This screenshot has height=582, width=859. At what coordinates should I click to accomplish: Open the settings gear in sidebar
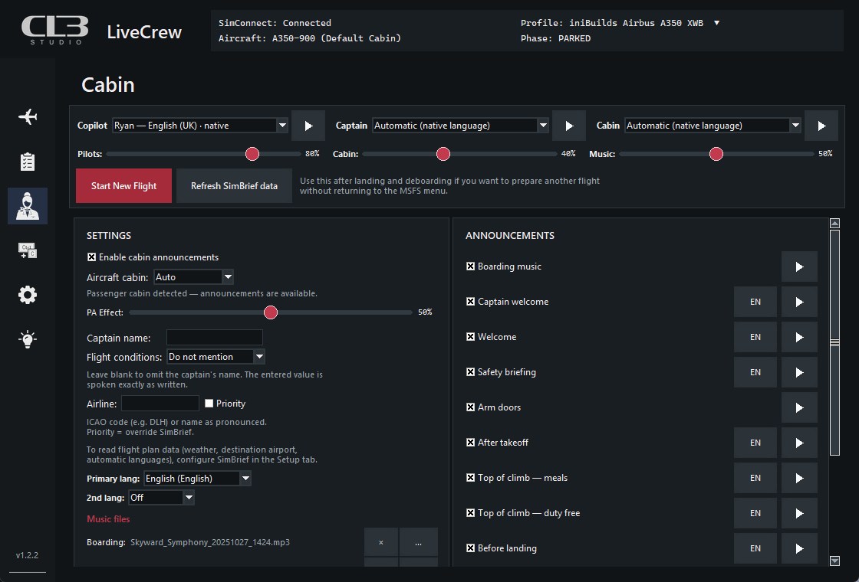[x=28, y=295]
